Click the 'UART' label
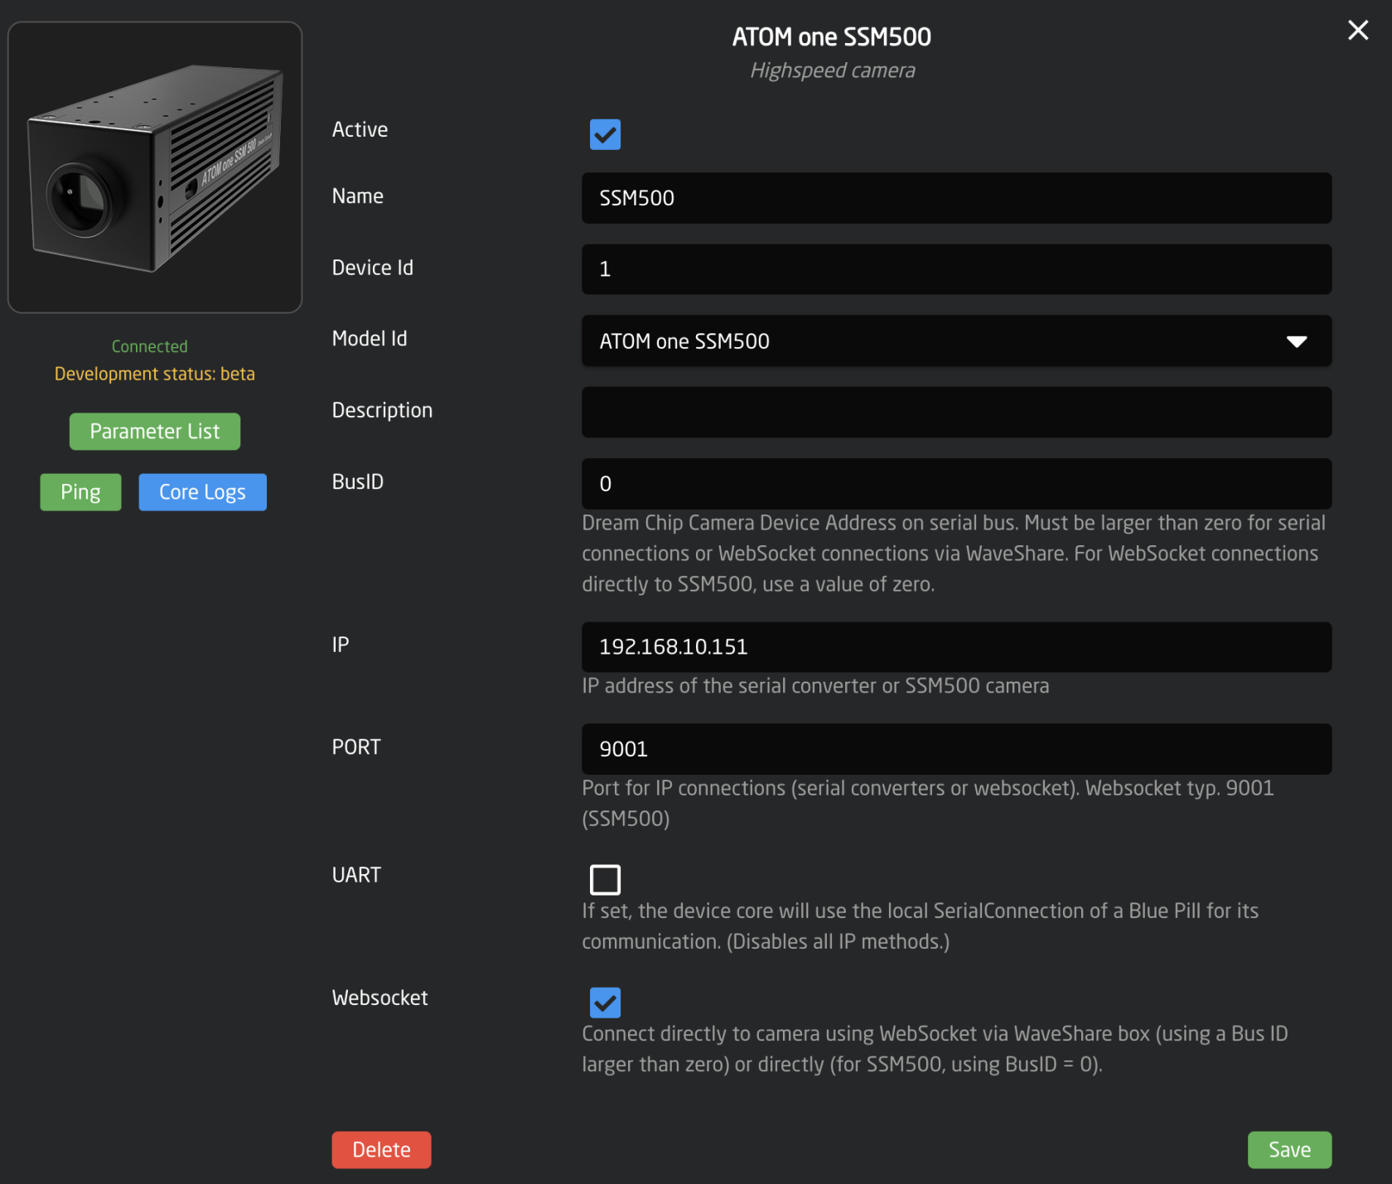The image size is (1392, 1184). (356, 875)
